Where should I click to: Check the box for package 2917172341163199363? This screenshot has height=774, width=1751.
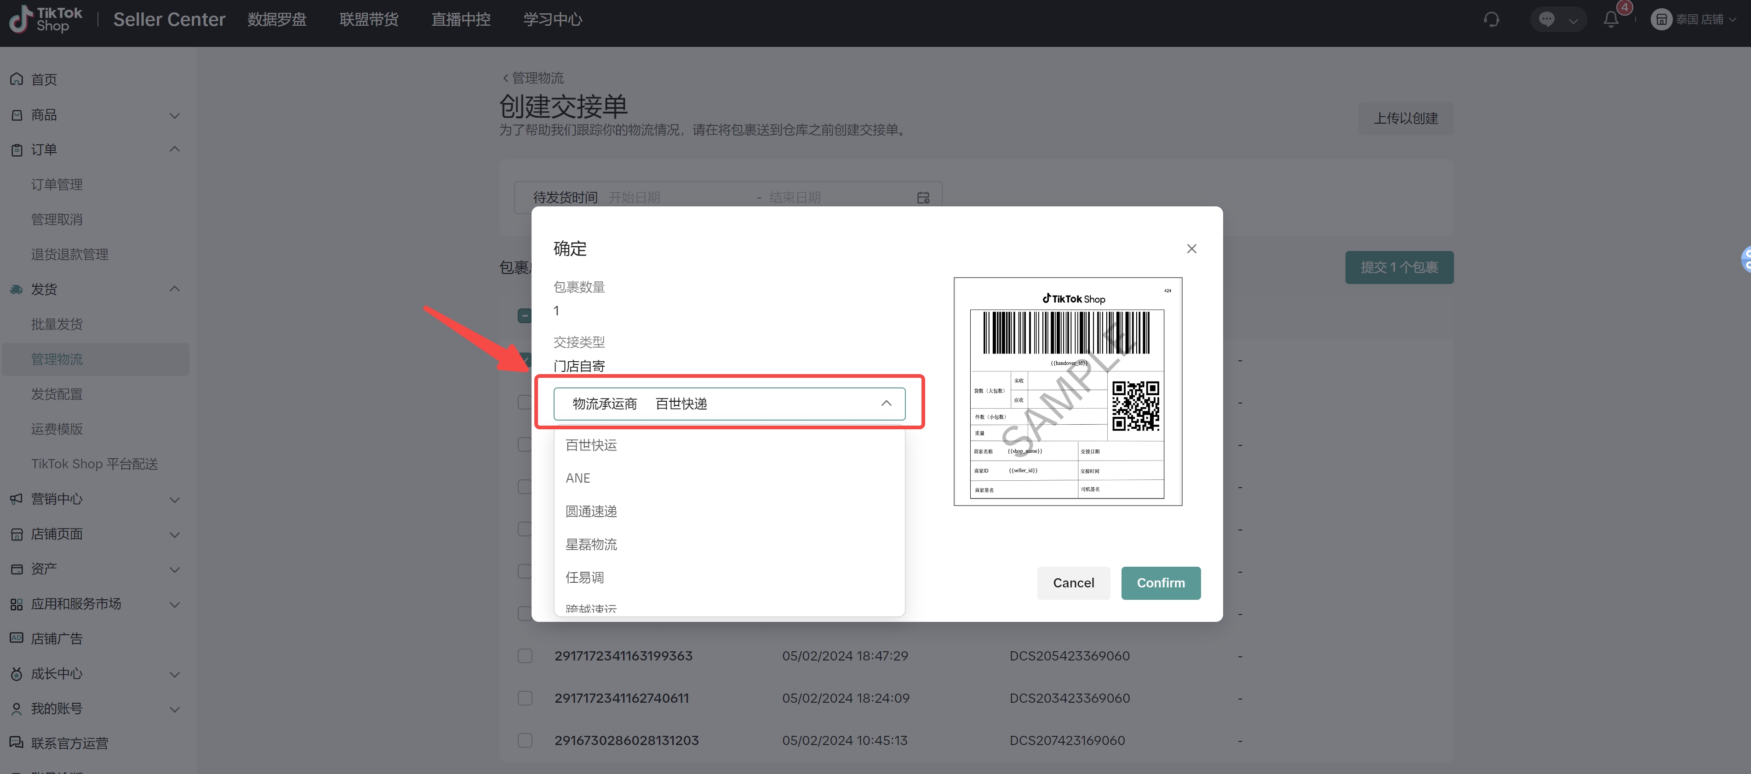click(x=525, y=656)
